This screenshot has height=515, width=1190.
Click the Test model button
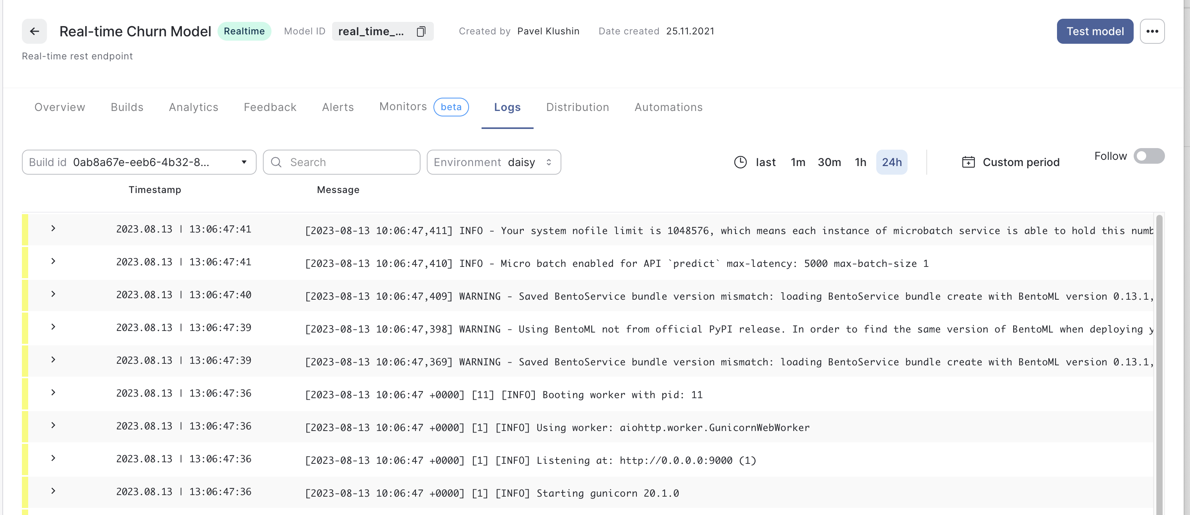click(1095, 31)
